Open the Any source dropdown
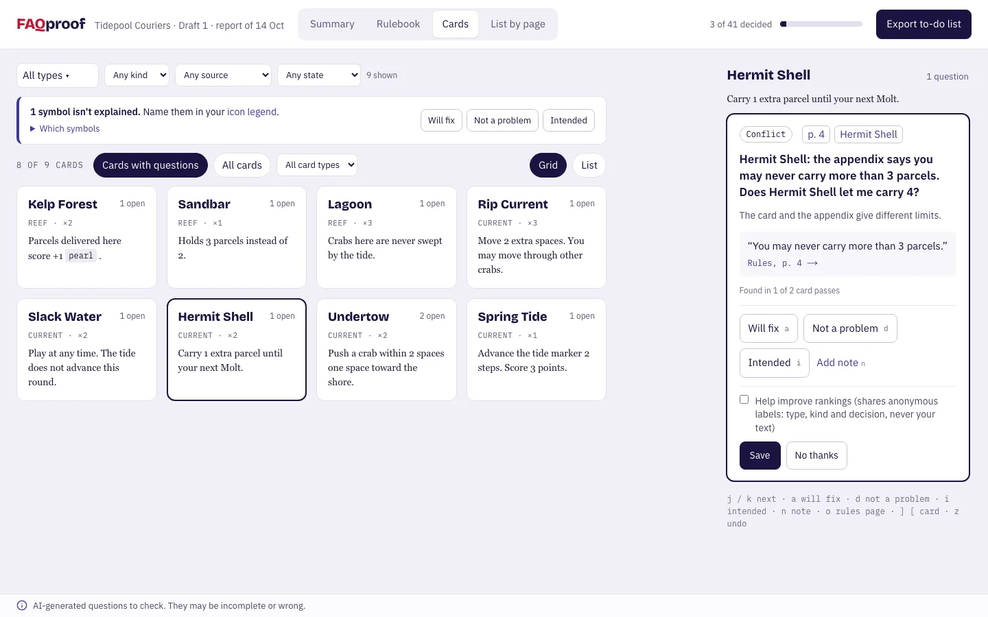 click(x=223, y=75)
